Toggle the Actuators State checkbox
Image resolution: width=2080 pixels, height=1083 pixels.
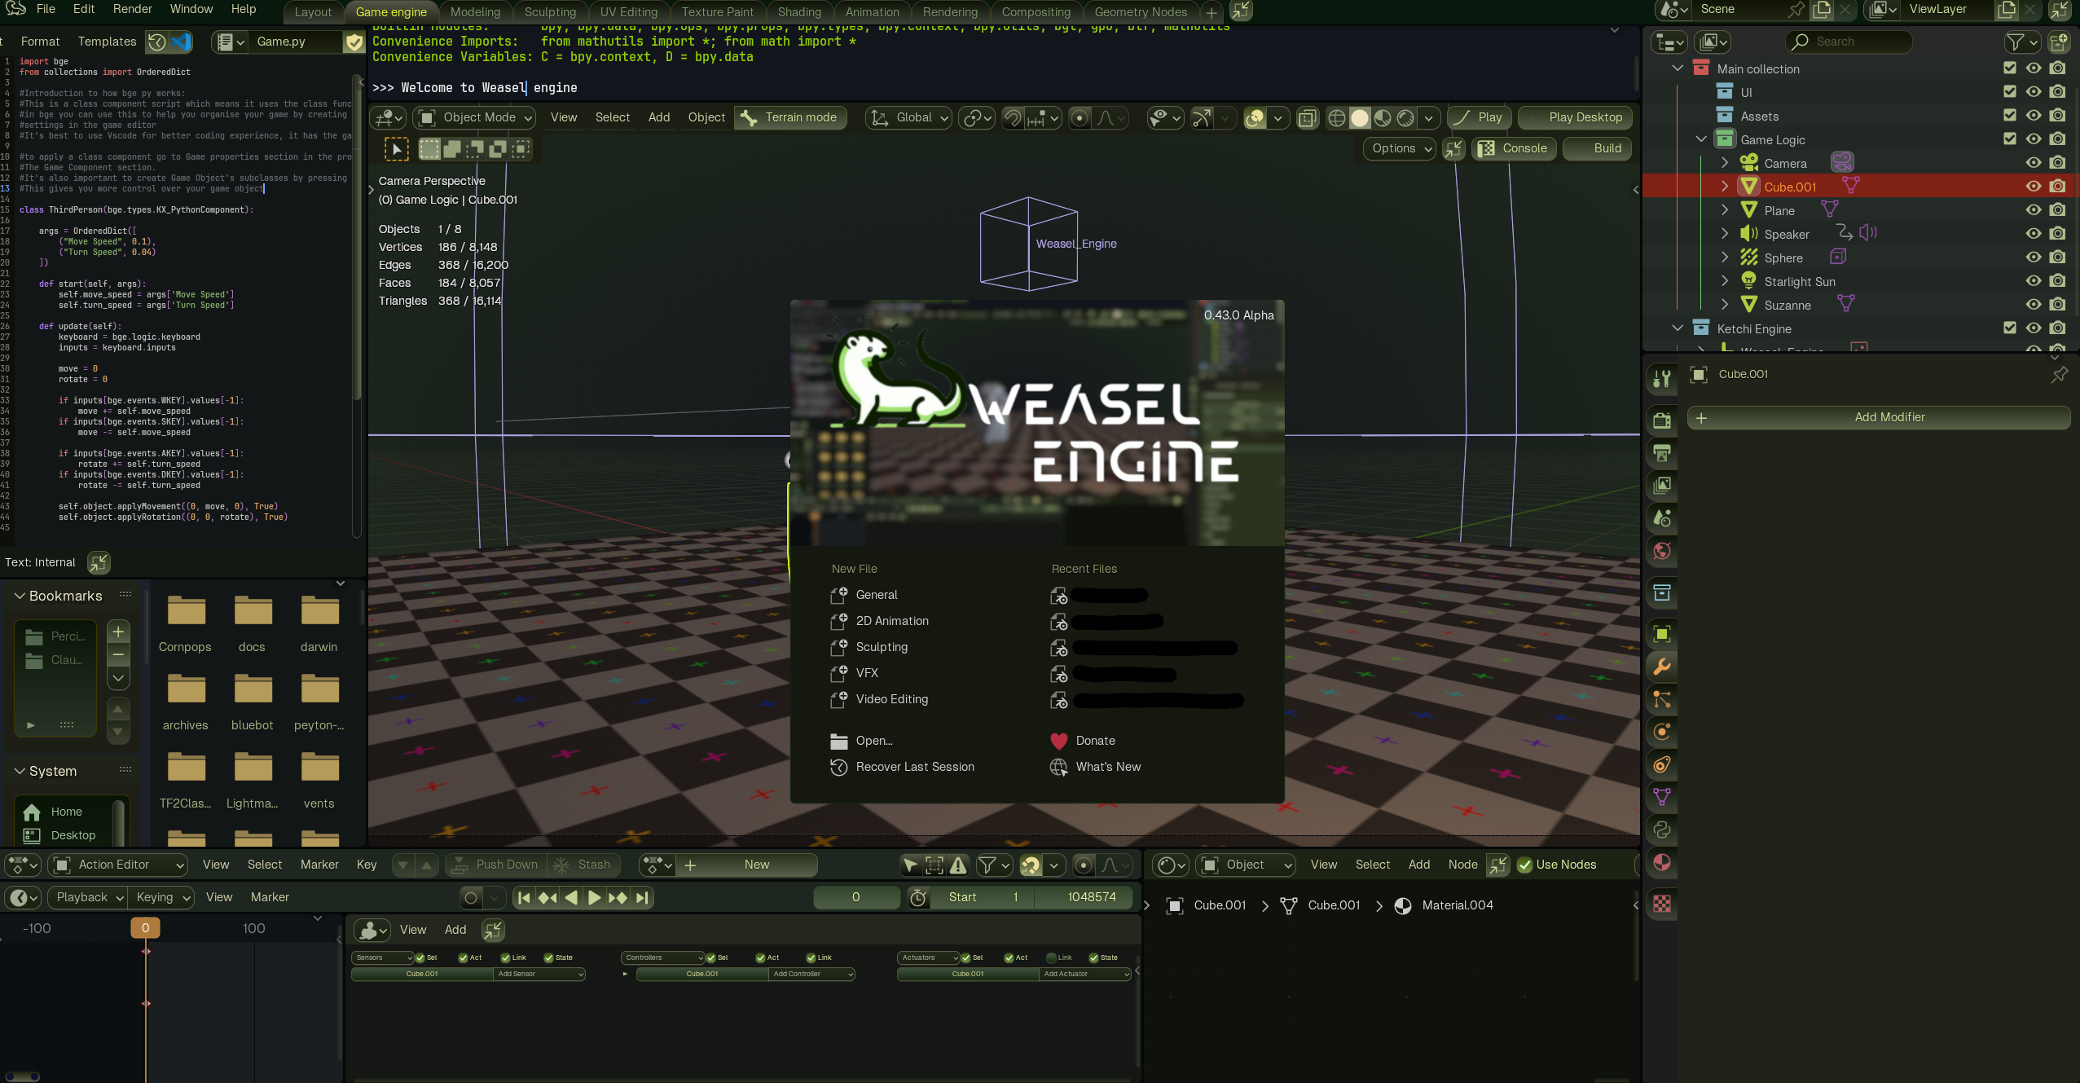(1094, 958)
